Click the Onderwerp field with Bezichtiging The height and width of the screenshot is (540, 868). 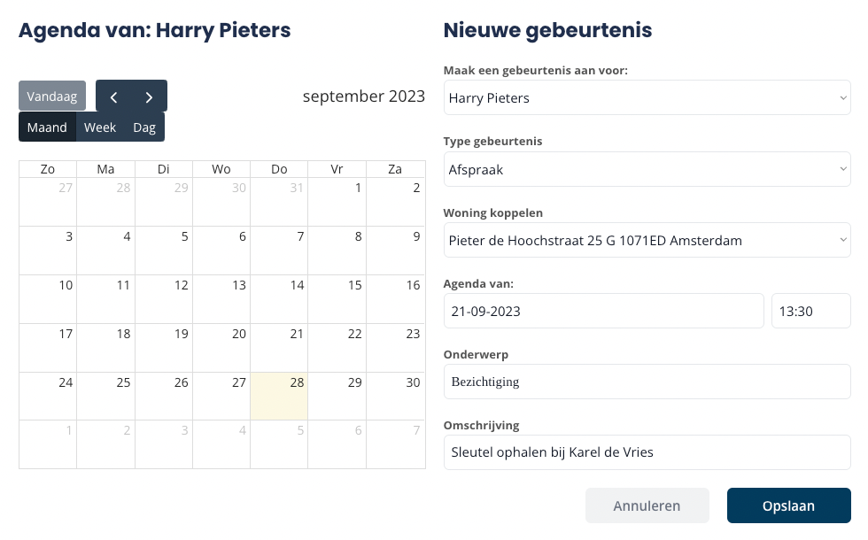click(x=647, y=382)
